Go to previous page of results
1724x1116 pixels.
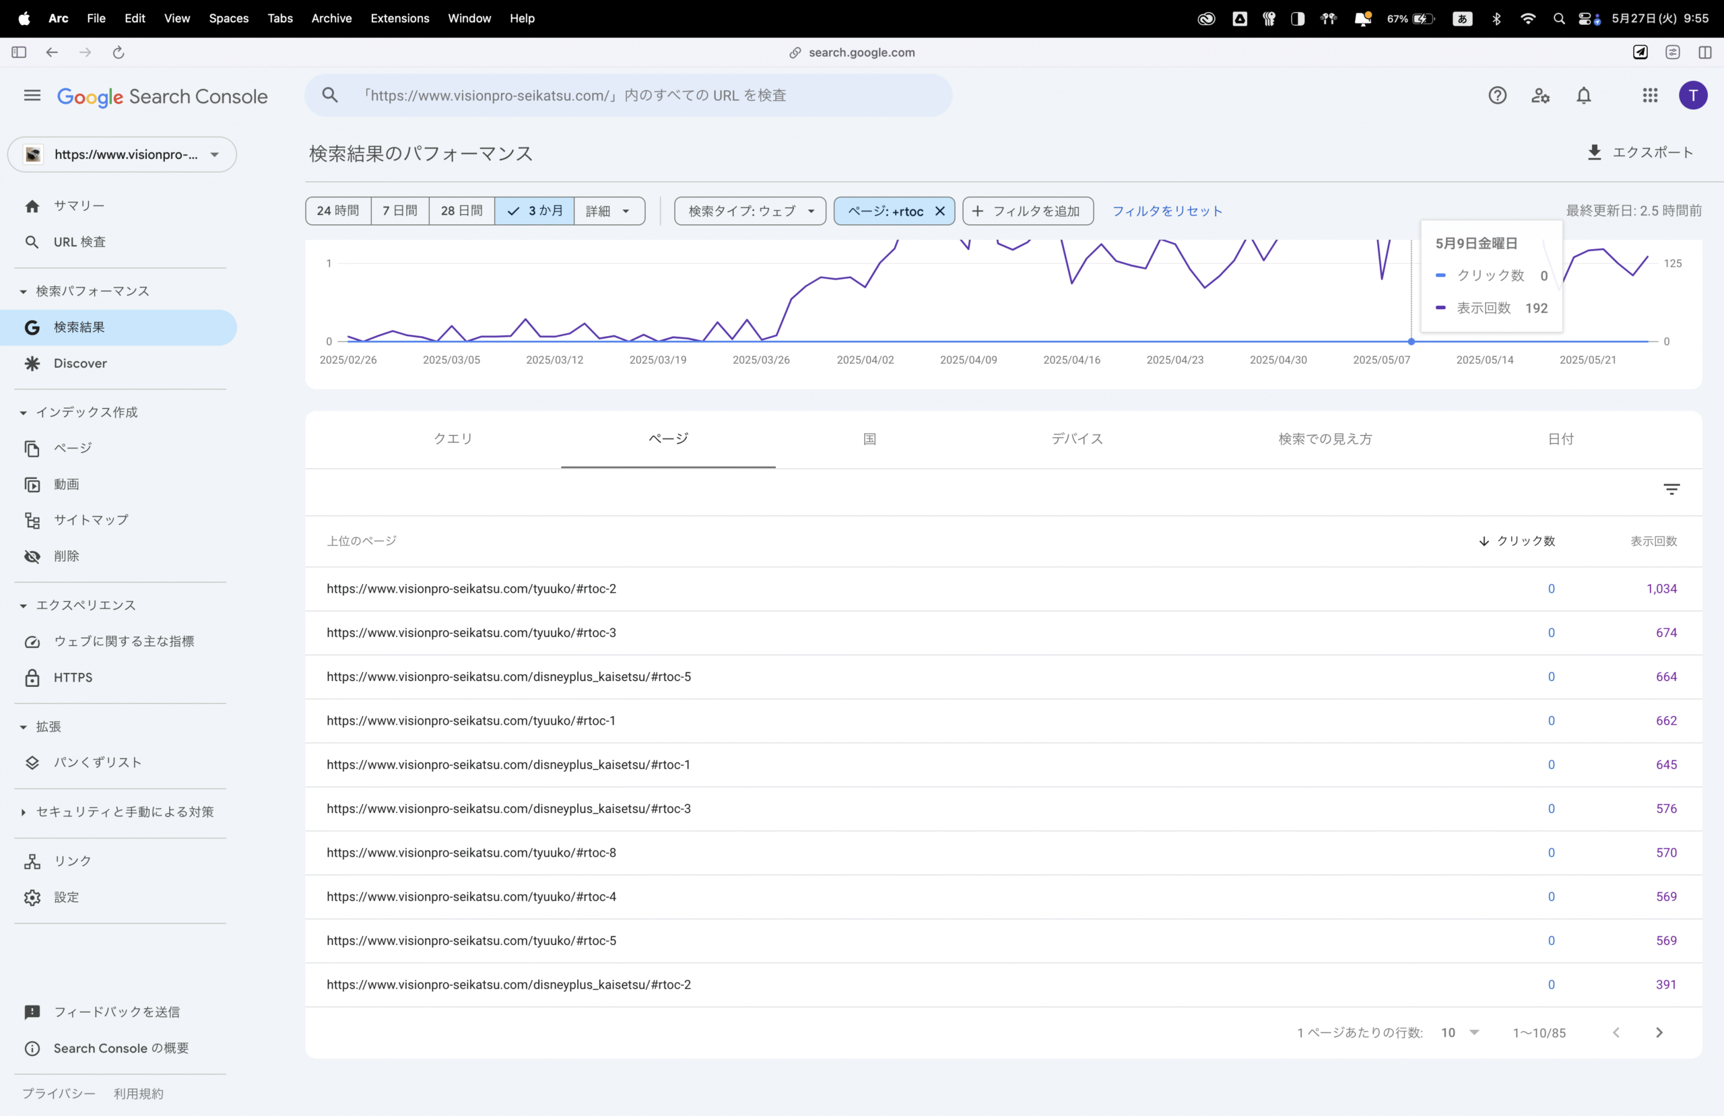1616,1032
